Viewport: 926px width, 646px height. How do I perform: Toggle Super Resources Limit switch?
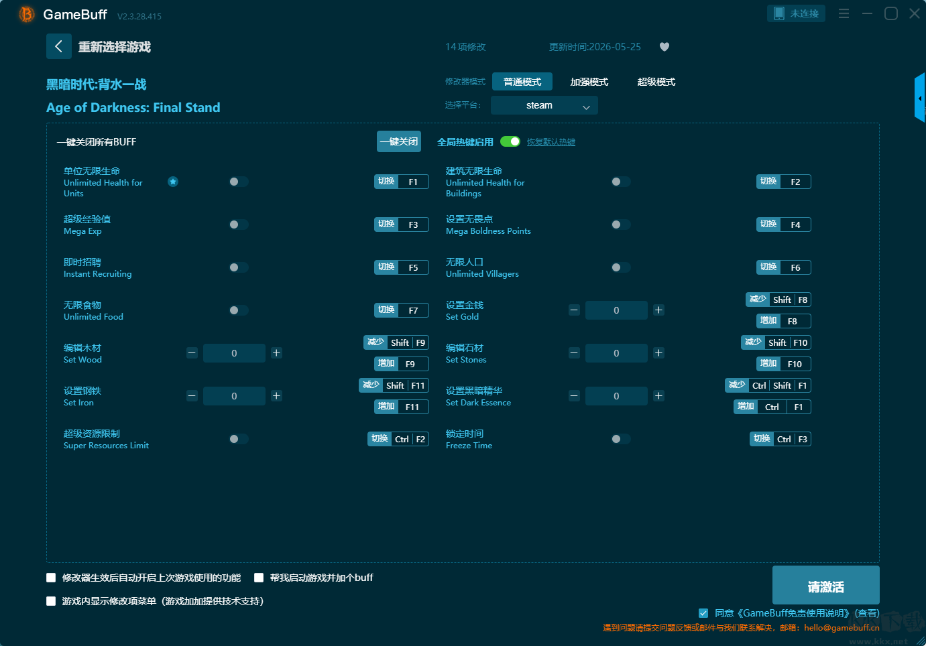click(x=239, y=439)
